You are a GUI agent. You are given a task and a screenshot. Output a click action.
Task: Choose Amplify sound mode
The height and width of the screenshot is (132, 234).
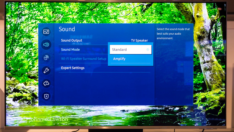coord(131,59)
